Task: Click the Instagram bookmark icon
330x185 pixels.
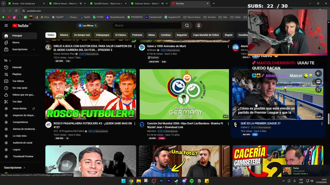Action: 14,17
